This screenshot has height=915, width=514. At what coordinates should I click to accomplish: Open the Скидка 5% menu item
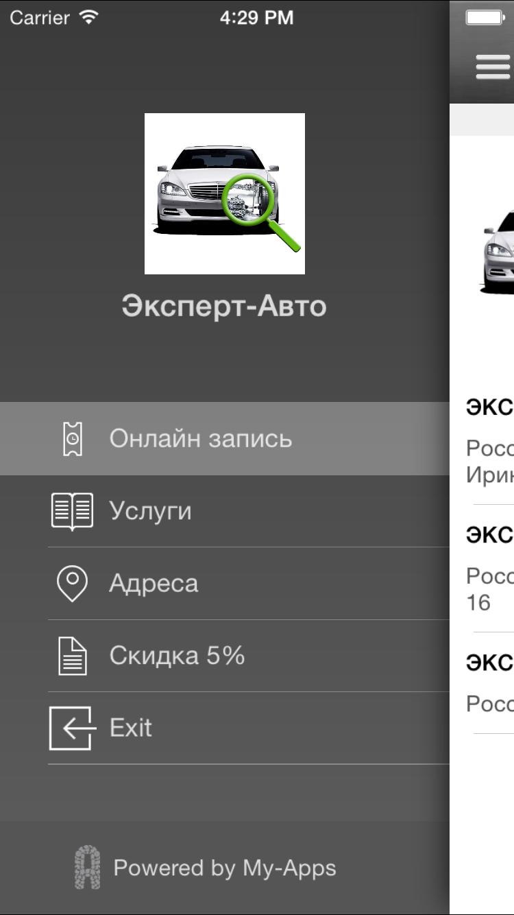tap(225, 656)
